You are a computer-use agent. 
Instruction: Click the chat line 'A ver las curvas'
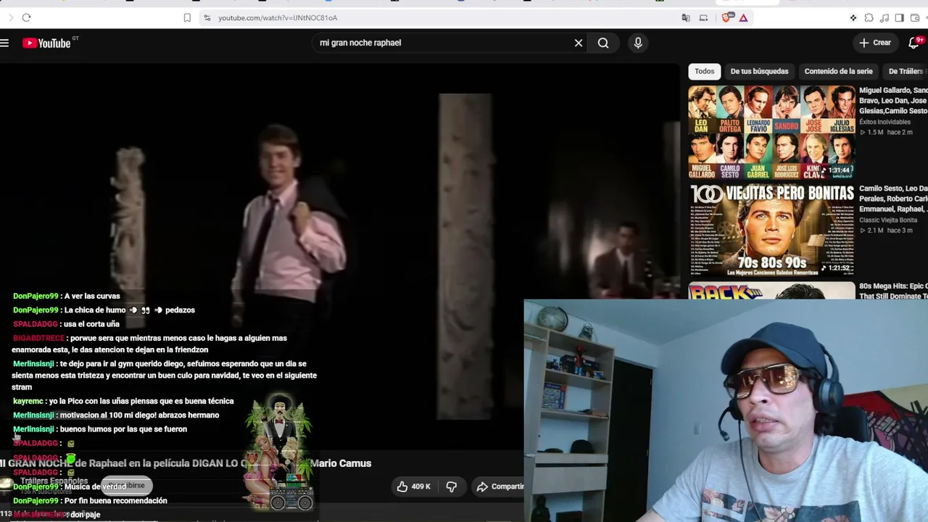tap(92, 296)
